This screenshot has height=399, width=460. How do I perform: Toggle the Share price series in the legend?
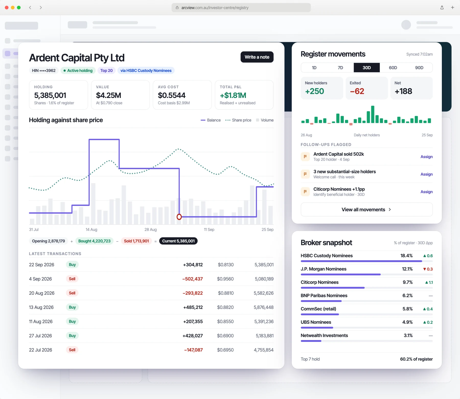click(x=238, y=120)
